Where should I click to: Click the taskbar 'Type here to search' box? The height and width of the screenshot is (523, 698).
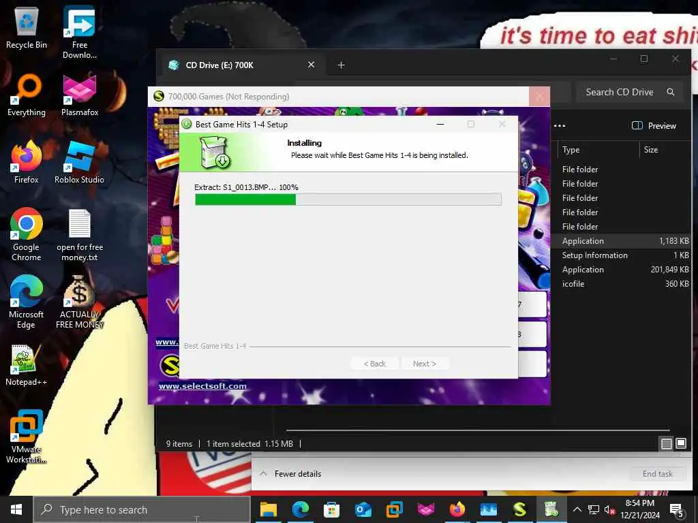(x=142, y=509)
